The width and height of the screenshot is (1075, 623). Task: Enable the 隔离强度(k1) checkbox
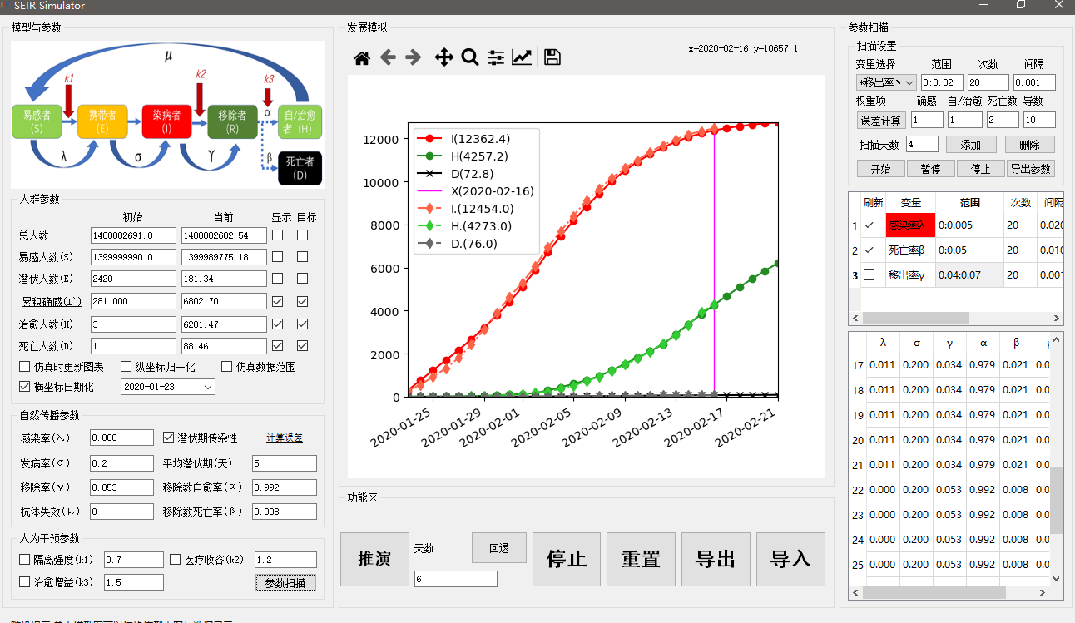(25, 560)
